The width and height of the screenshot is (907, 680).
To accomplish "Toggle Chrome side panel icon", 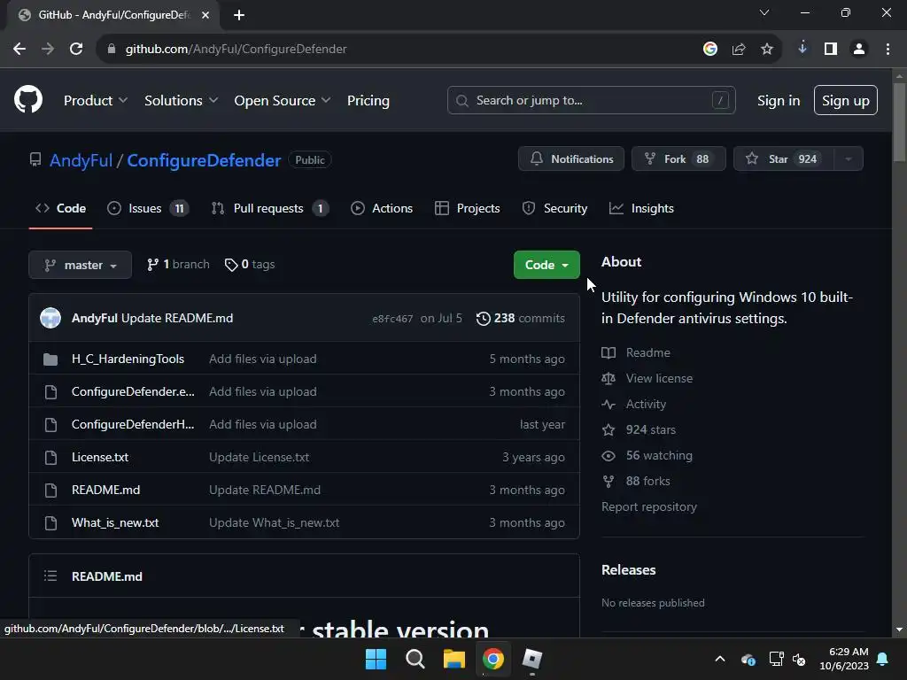I will (831, 50).
